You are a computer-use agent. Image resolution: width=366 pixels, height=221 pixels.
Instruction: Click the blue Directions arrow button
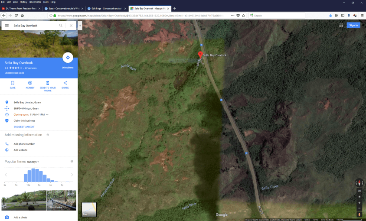68,58
